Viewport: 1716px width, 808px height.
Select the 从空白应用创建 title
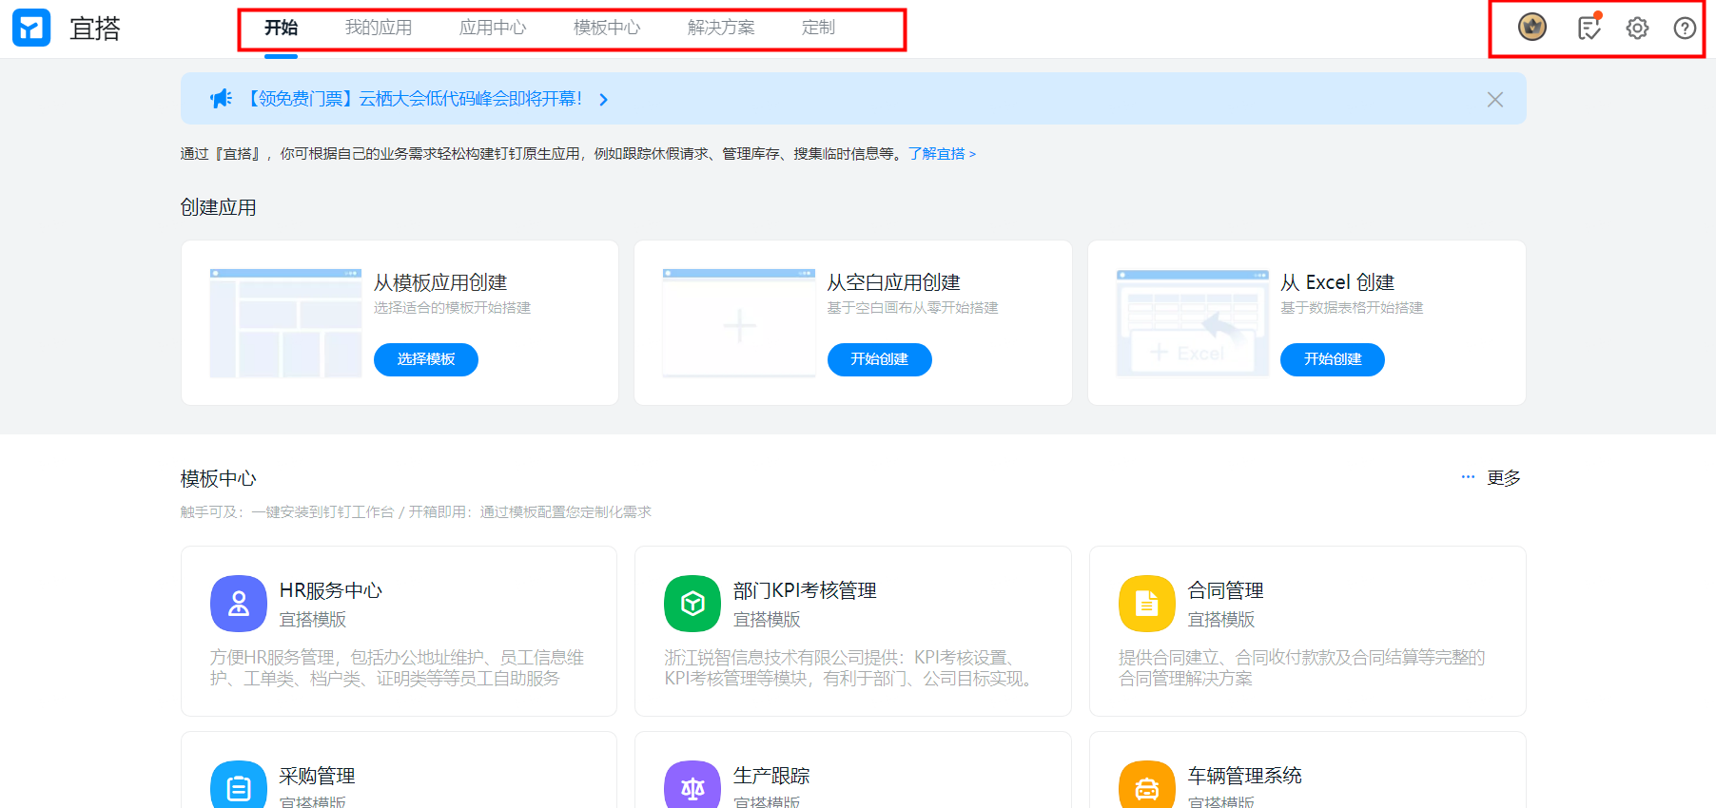(x=894, y=282)
